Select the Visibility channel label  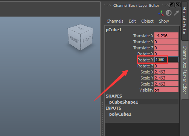[x=146, y=90]
